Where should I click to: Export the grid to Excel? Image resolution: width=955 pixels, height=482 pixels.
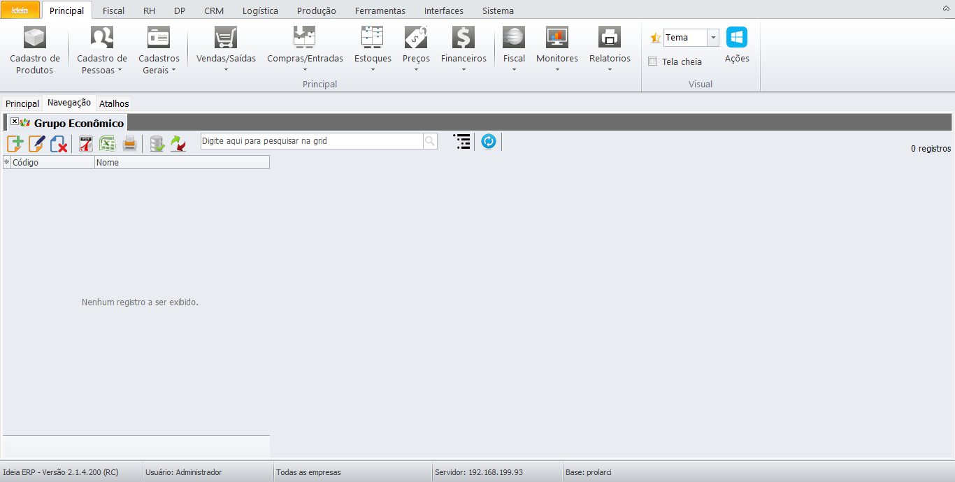(x=108, y=144)
